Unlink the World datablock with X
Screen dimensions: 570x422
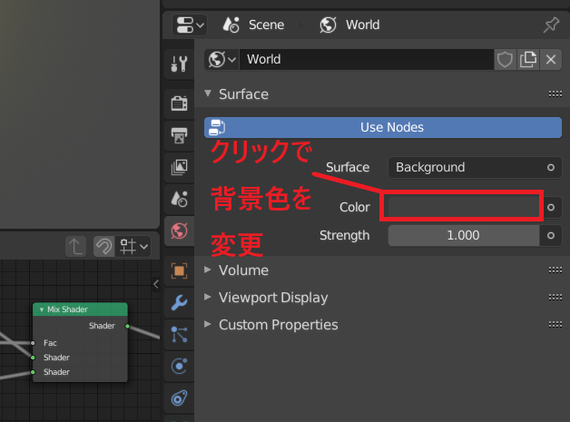click(x=551, y=59)
